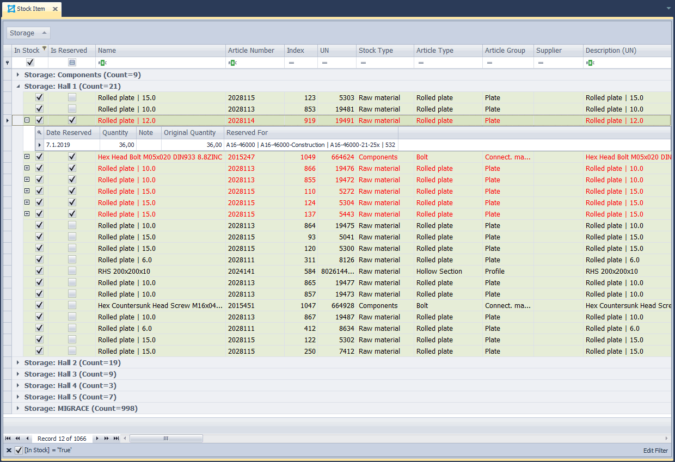675x462 pixels.
Task: Expand Storage: Hall 2 group
Action: [x=18, y=363]
